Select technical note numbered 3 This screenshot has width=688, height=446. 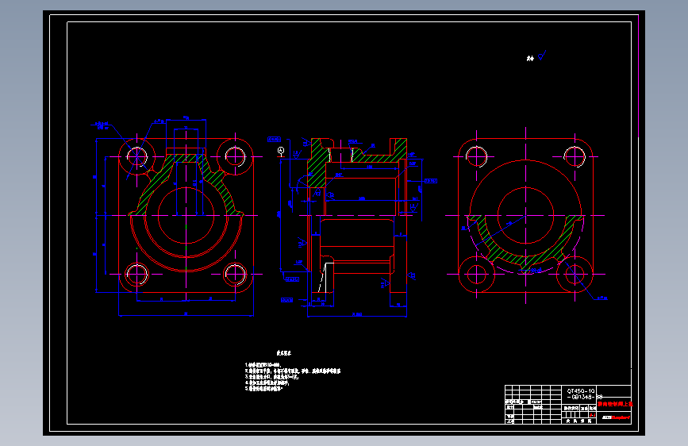[x=271, y=377]
